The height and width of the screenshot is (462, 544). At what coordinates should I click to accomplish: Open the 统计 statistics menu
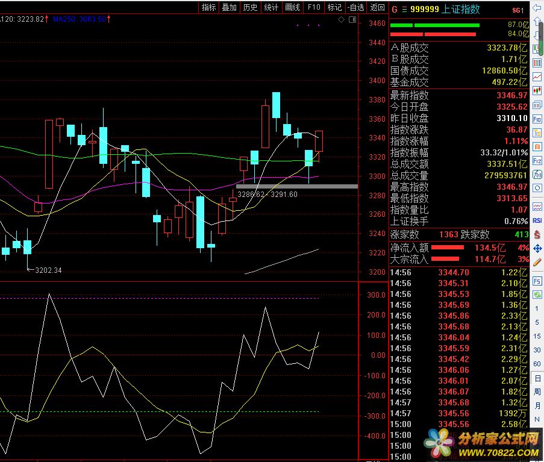click(x=271, y=7)
